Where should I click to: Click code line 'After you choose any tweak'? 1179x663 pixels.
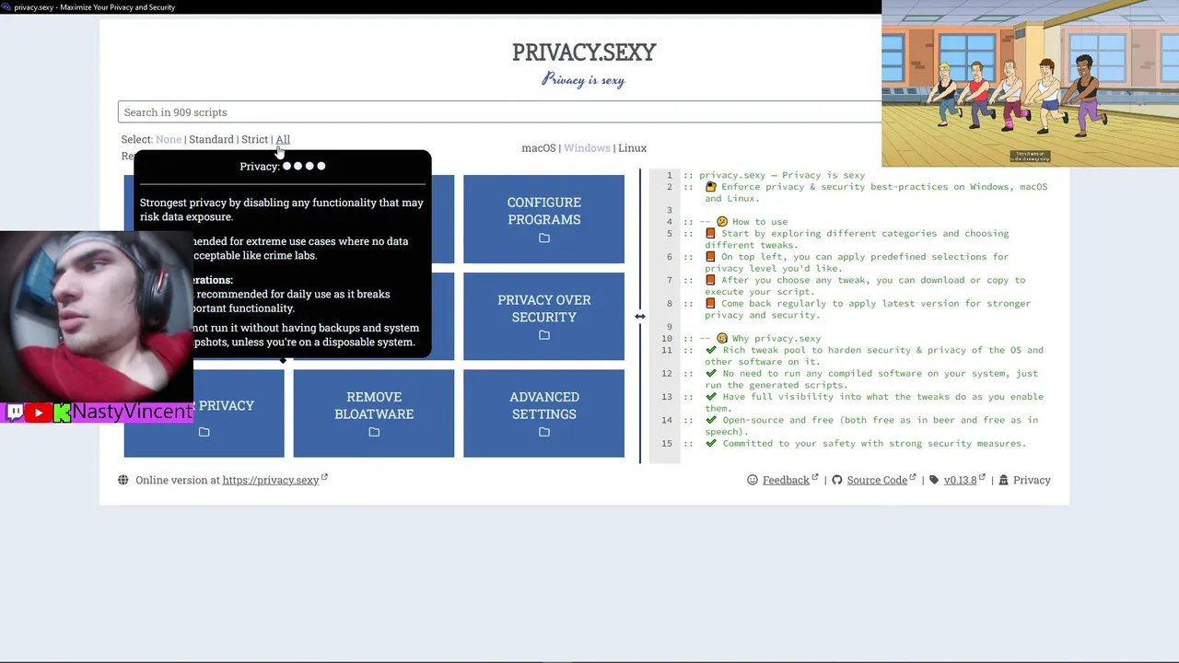click(x=865, y=285)
